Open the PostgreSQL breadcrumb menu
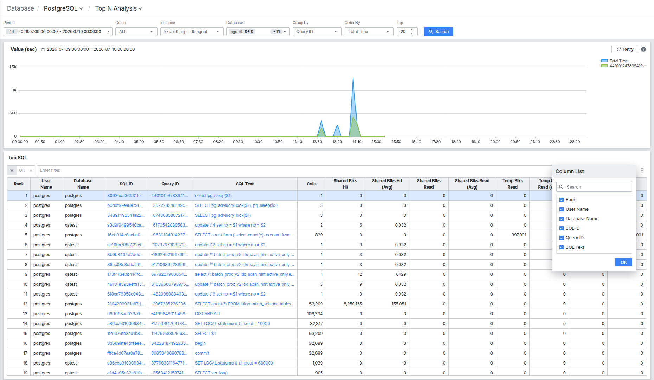The image size is (654, 380). click(63, 8)
